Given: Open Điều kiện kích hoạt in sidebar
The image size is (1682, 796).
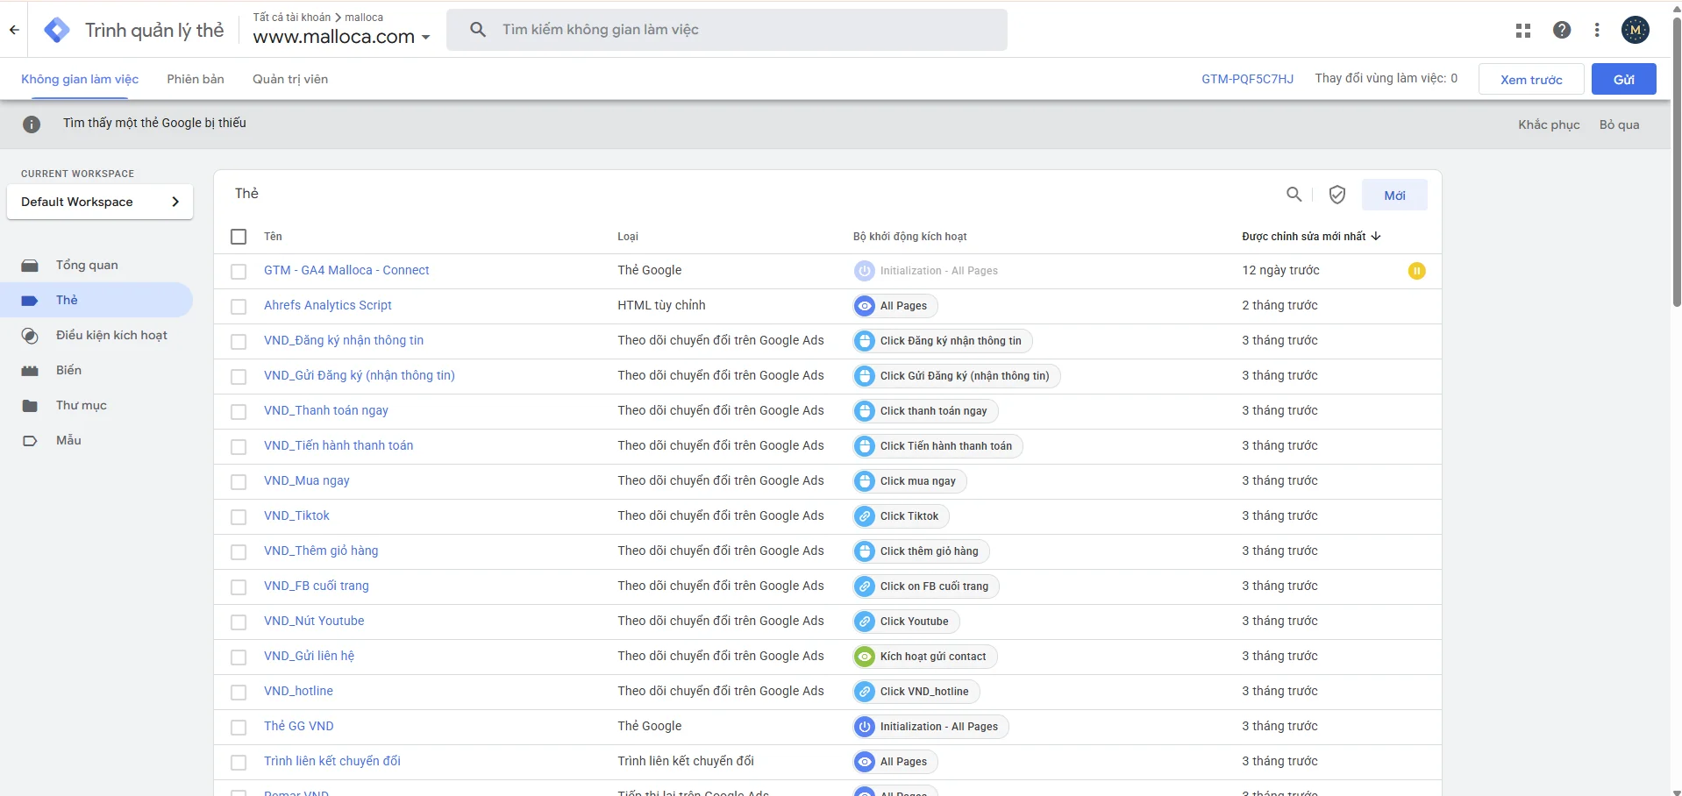Looking at the screenshot, I should point(96,335).
